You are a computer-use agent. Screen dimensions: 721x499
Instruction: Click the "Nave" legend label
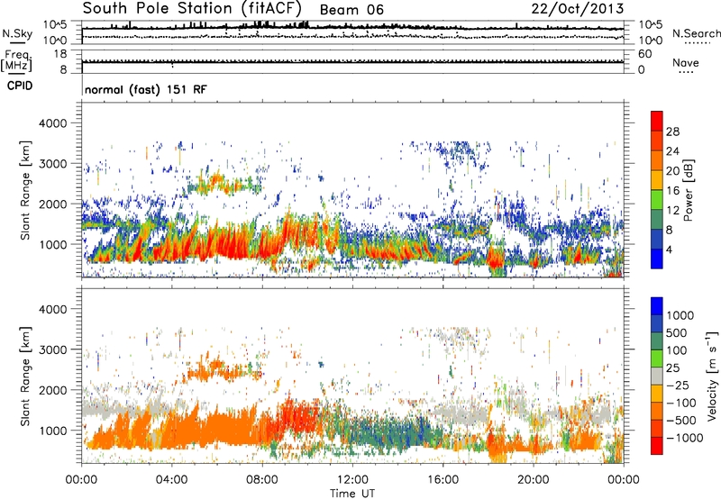[686, 63]
